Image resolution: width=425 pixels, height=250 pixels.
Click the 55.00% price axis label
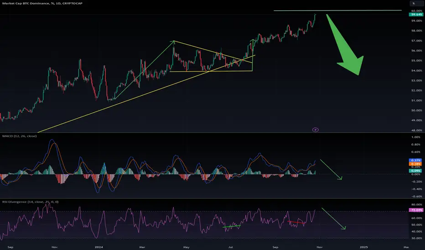[x=417, y=60]
